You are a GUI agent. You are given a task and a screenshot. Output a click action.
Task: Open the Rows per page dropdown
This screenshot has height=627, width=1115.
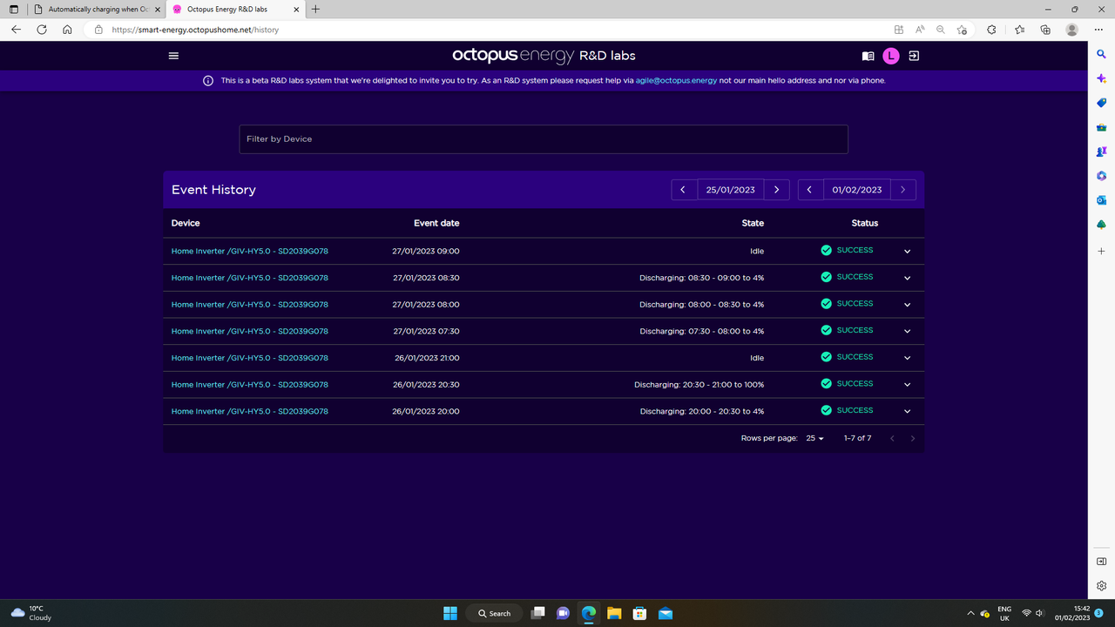(x=815, y=438)
